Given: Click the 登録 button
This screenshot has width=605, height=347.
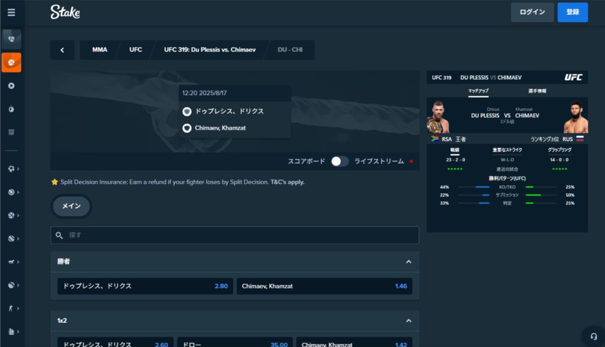Looking at the screenshot, I should pos(573,12).
